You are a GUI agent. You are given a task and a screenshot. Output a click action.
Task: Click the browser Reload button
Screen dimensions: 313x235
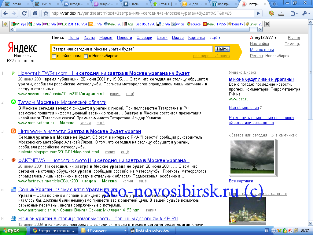[24, 13]
